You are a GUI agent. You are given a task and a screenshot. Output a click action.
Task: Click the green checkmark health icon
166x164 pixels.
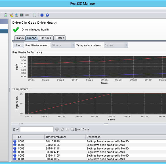pyautogui.click(x=16, y=29)
